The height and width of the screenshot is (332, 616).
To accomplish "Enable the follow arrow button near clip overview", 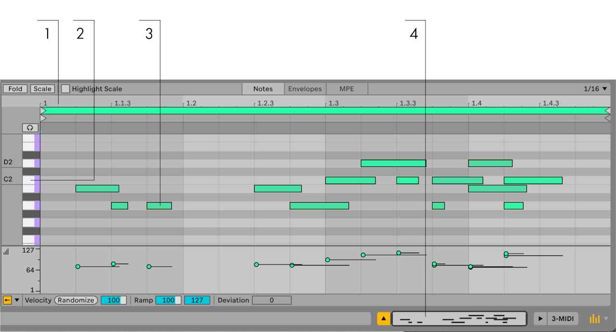I will tap(384, 318).
